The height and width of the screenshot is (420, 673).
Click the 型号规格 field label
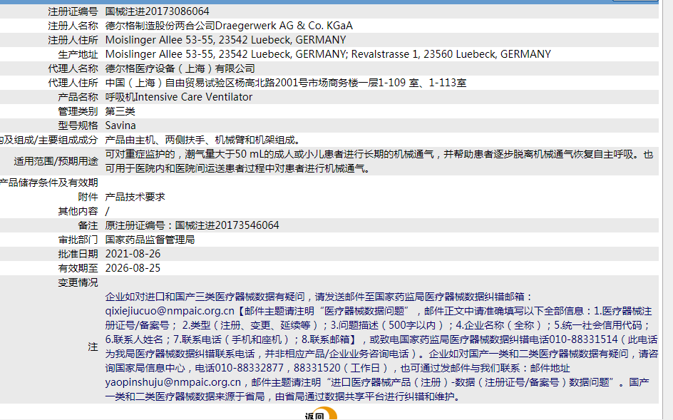(x=78, y=126)
